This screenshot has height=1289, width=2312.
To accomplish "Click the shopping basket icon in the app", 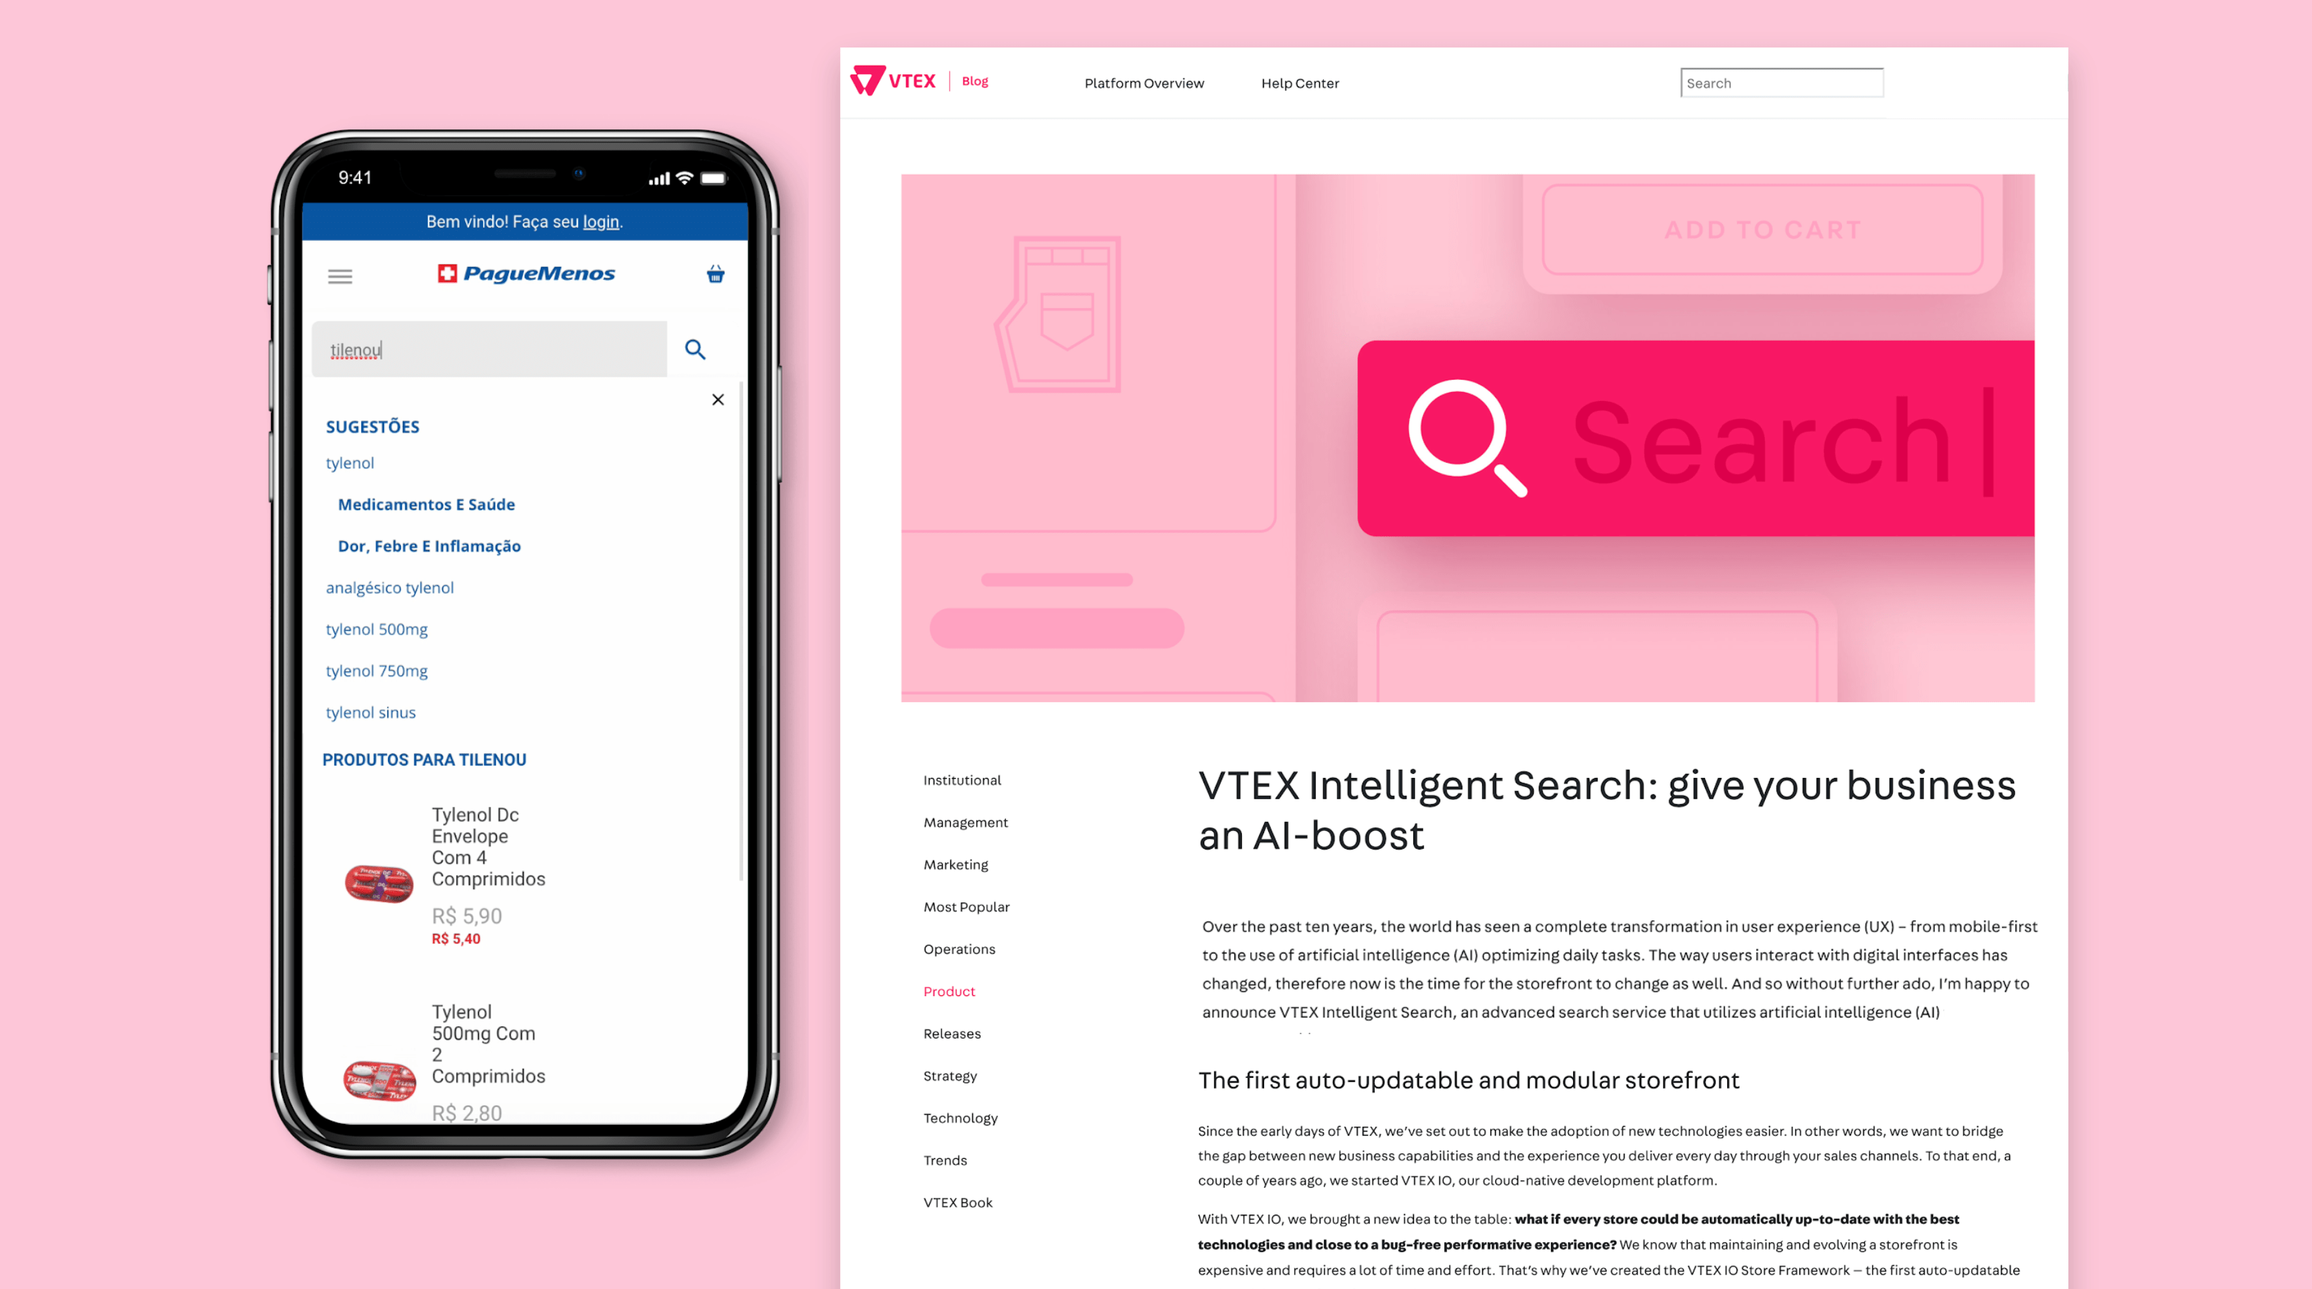I will click(x=713, y=273).
